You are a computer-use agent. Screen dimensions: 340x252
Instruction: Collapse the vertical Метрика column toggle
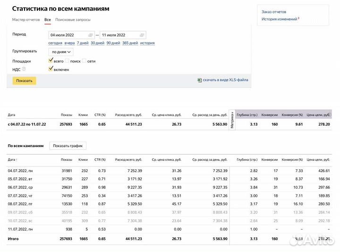pyautogui.click(x=232, y=119)
